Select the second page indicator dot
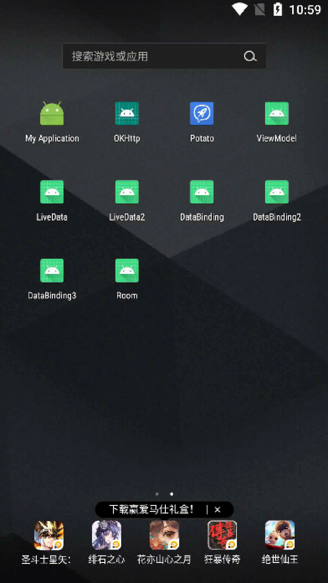This screenshot has height=583, width=328. pyautogui.click(x=172, y=494)
